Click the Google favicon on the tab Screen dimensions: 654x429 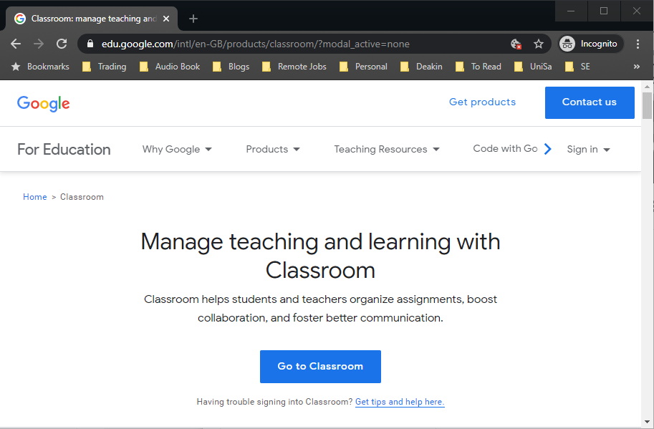click(x=19, y=19)
